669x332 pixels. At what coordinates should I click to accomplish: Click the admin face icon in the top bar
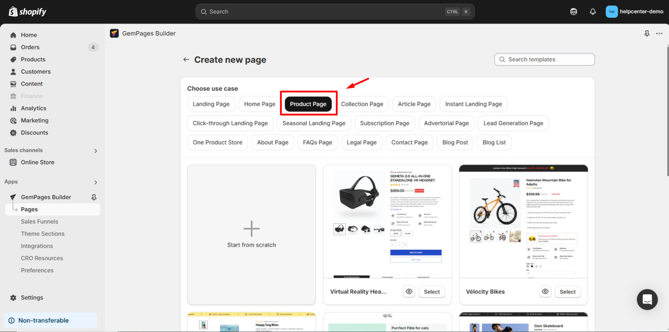click(x=574, y=11)
